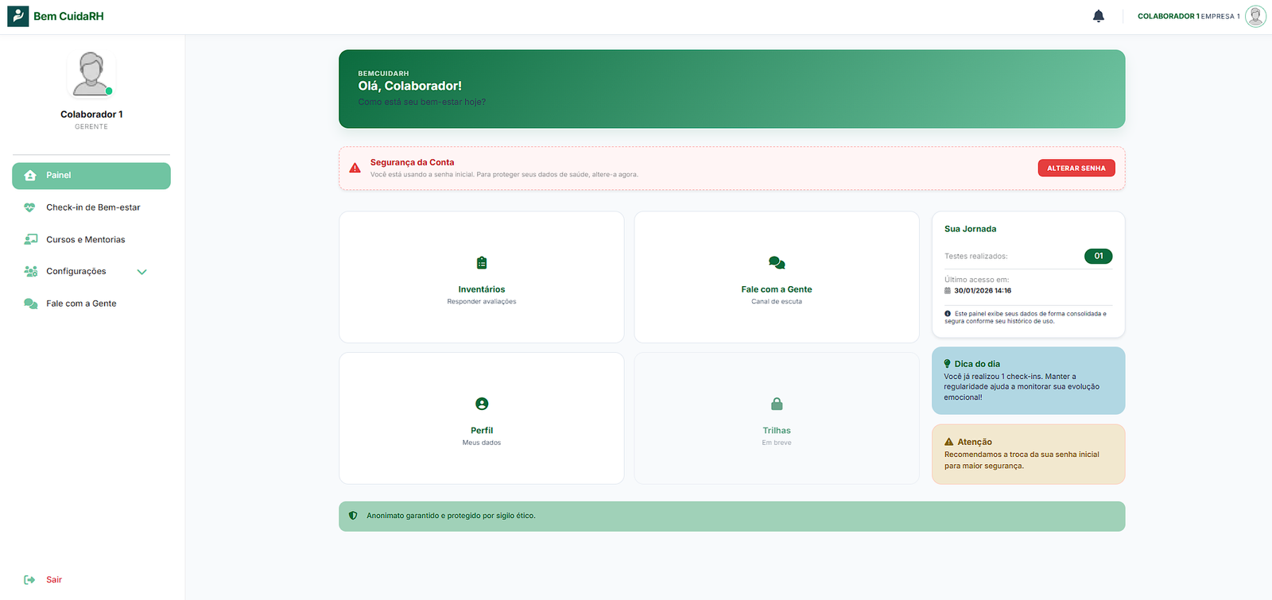1272x600 pixels.
Task: Open the user avatar in top-right corner
Action: click(x=1255, y=16)
